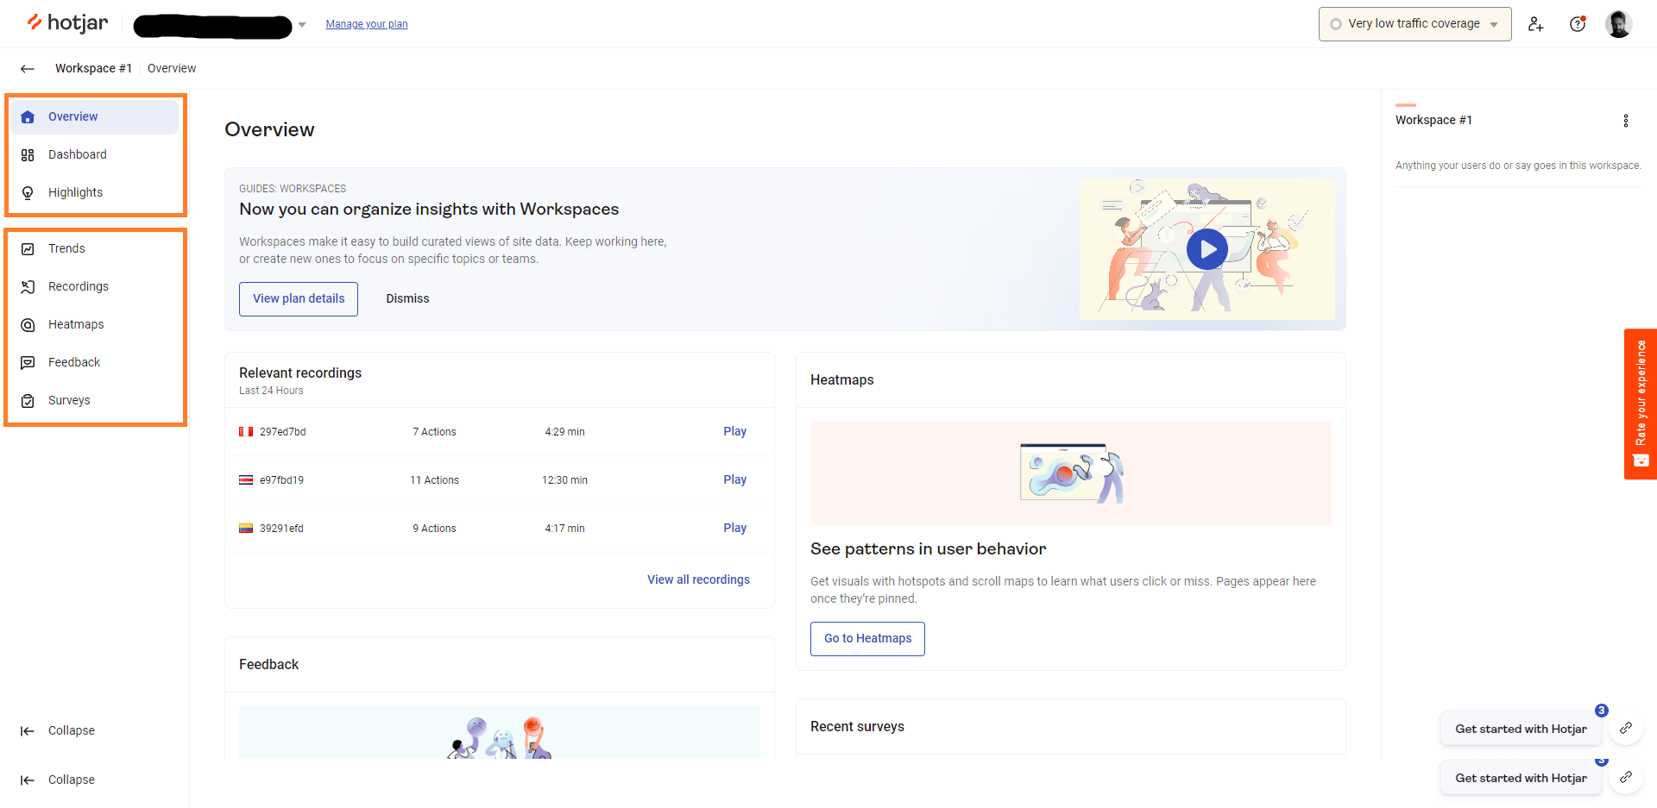Play recording 297ed7bd
The height and width of the screenshot is (808, 1657).
coord(734,432)
